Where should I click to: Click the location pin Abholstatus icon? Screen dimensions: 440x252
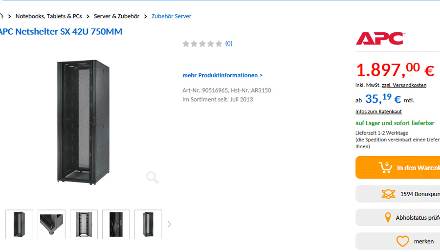point(388,218)
